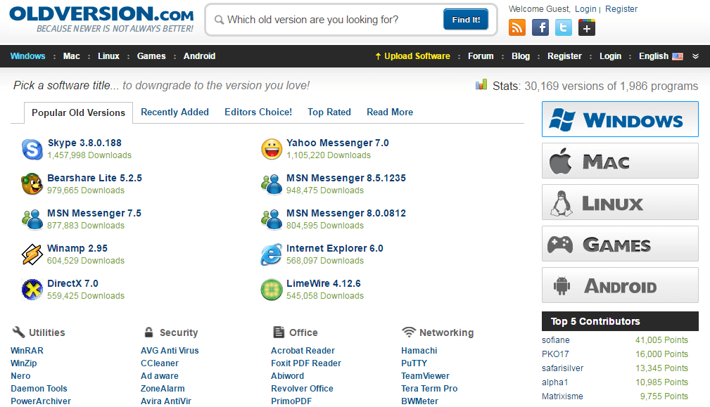The width and height of the screenshot is (710, 407).
Task: Select Mac in the navigation bar
Action: pos(72,56)
